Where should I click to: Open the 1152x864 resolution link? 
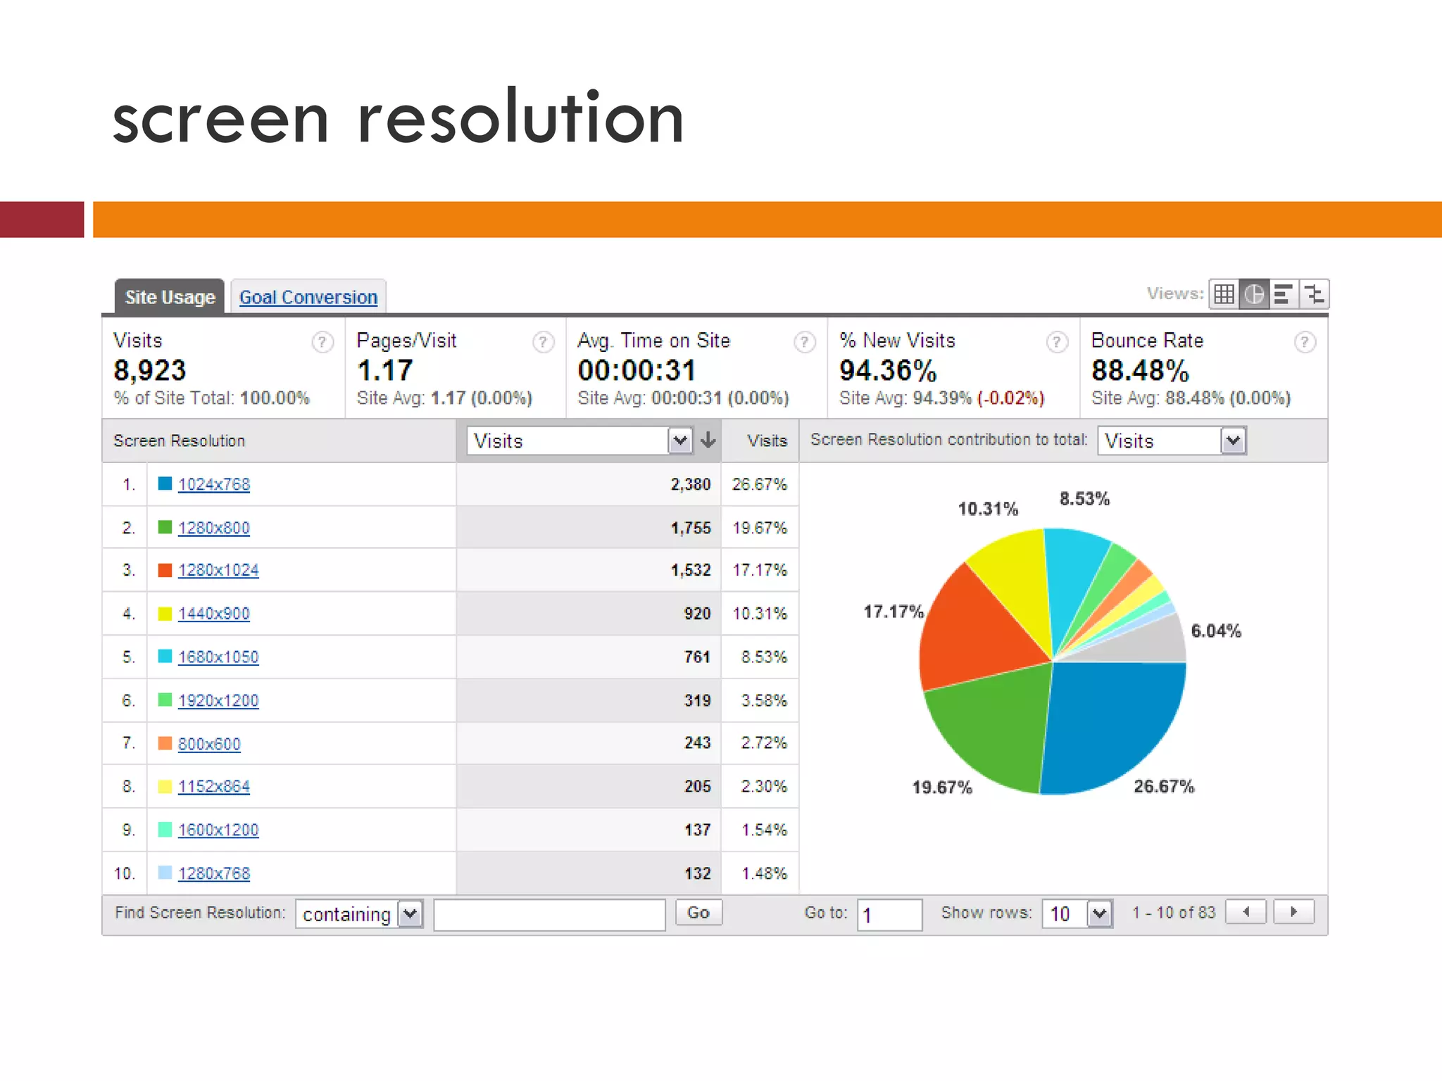coord(214,787)
